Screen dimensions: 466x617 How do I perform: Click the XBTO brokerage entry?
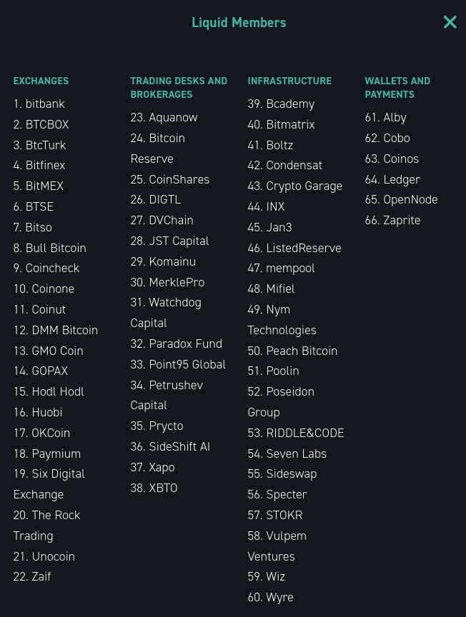tap(163, 488)
